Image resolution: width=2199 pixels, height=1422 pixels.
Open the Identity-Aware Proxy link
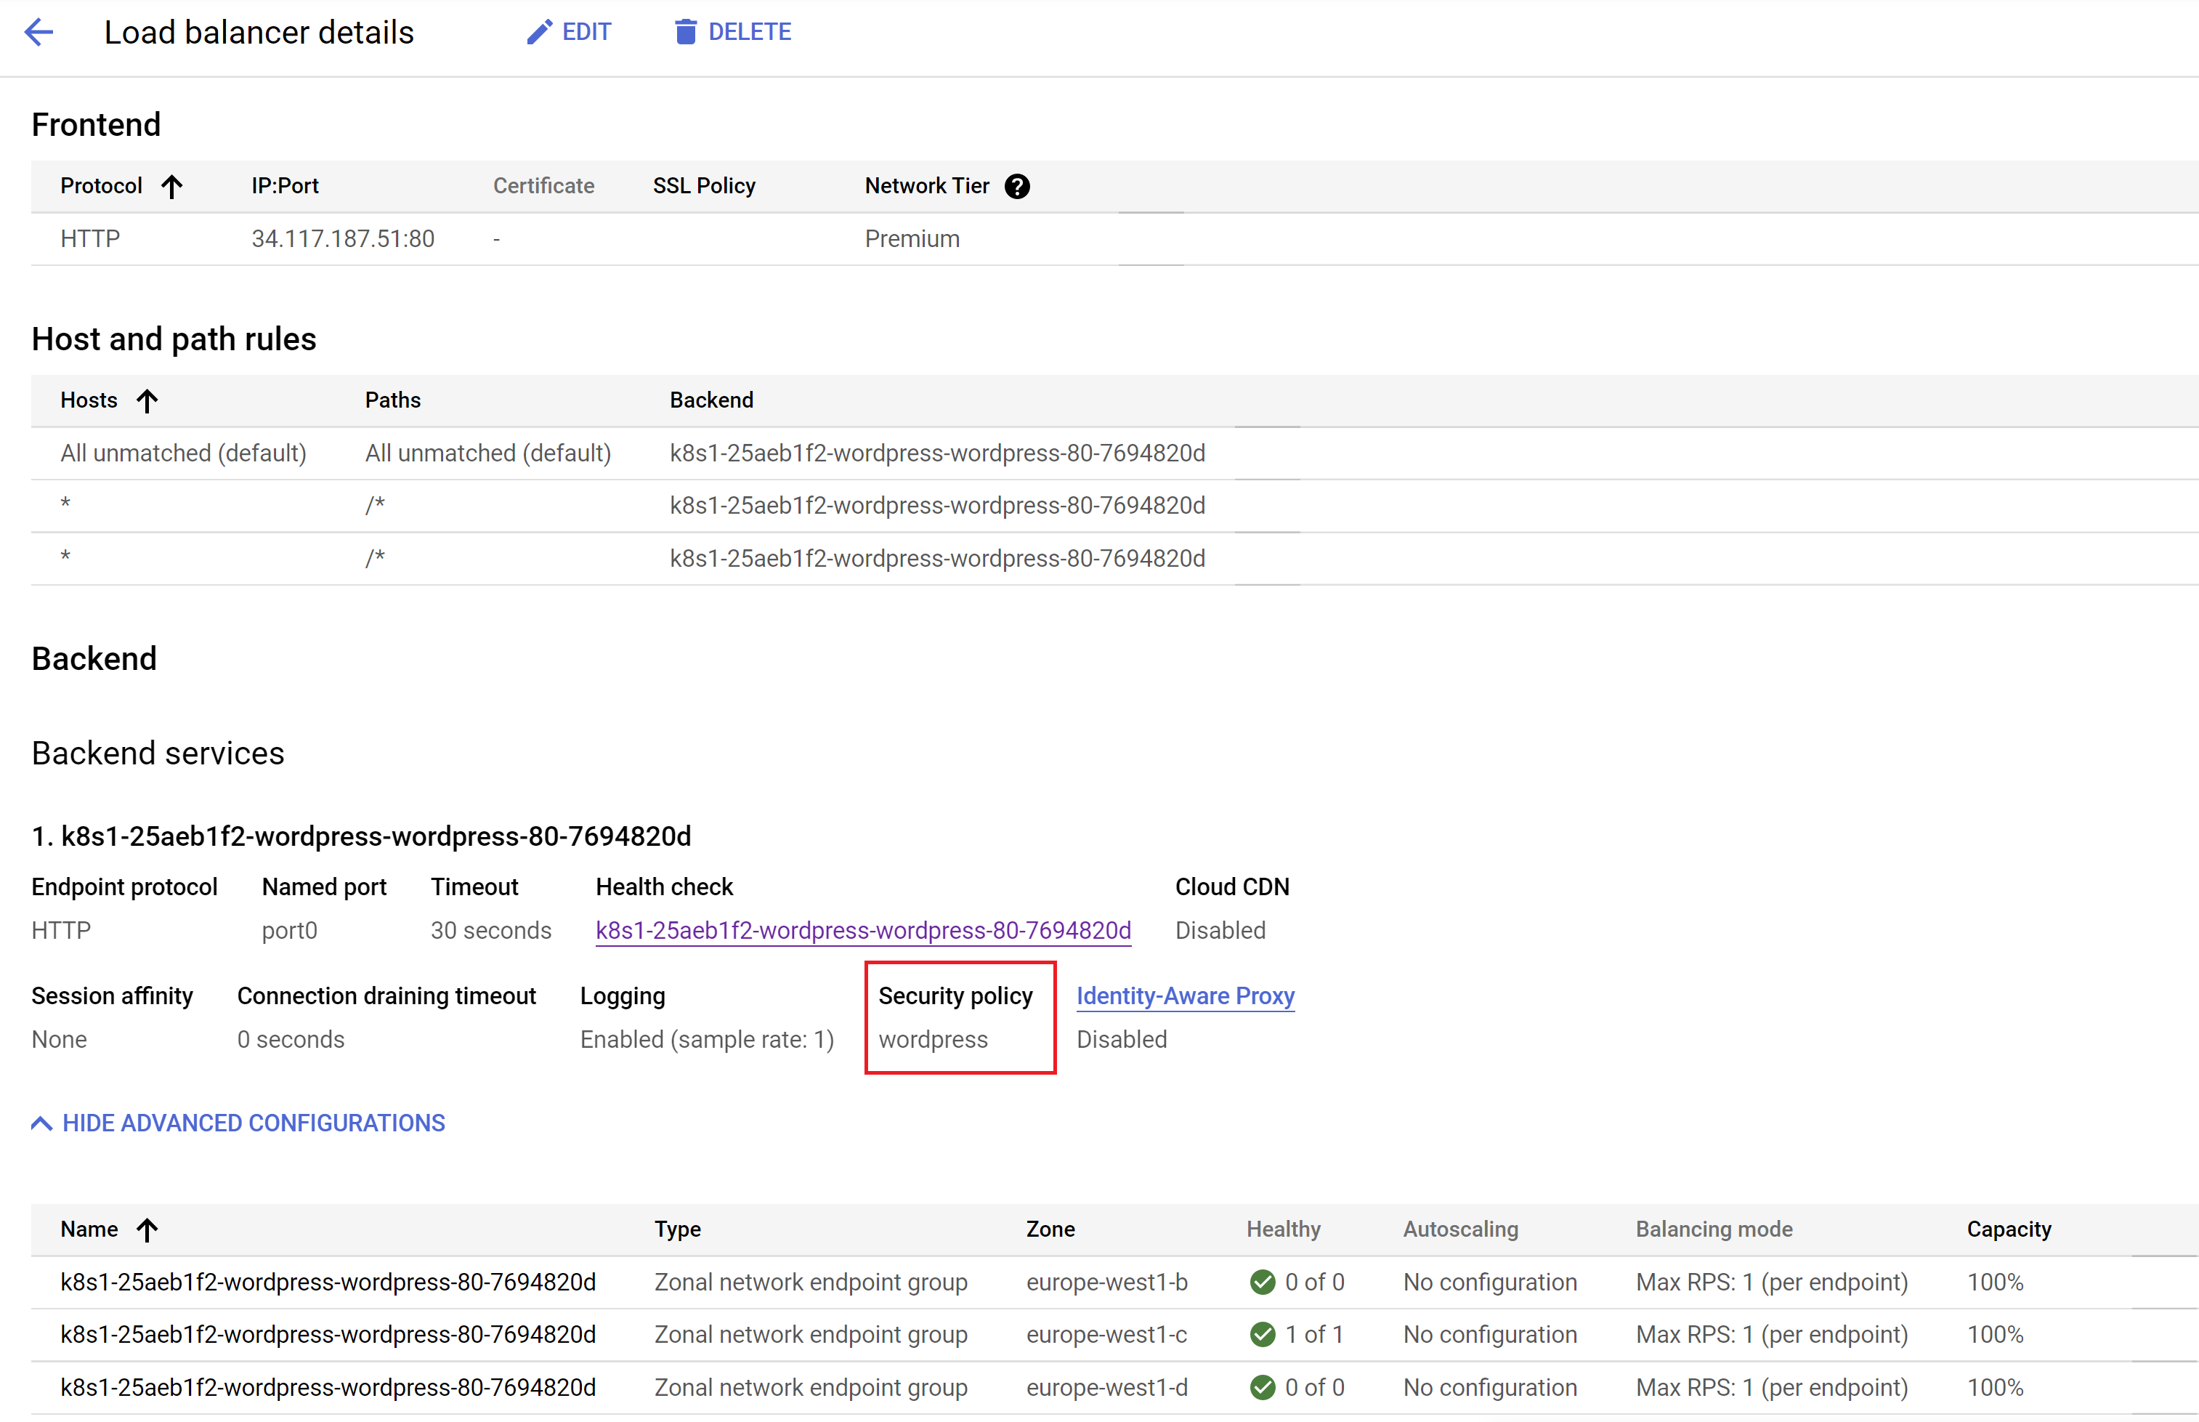1186,995
